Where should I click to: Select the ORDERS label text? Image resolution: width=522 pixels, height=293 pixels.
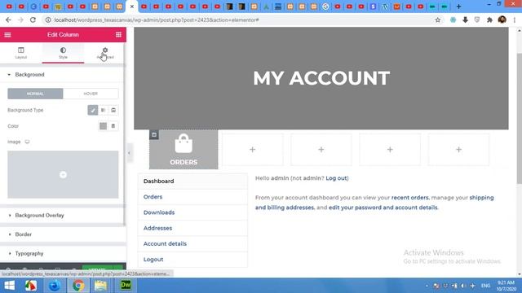click(x=184, y=162)
